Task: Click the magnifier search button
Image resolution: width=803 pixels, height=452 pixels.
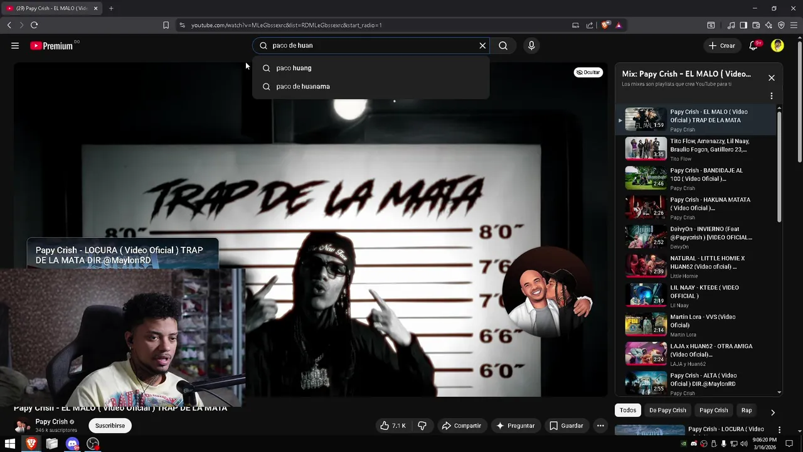Action: point(503,45)
